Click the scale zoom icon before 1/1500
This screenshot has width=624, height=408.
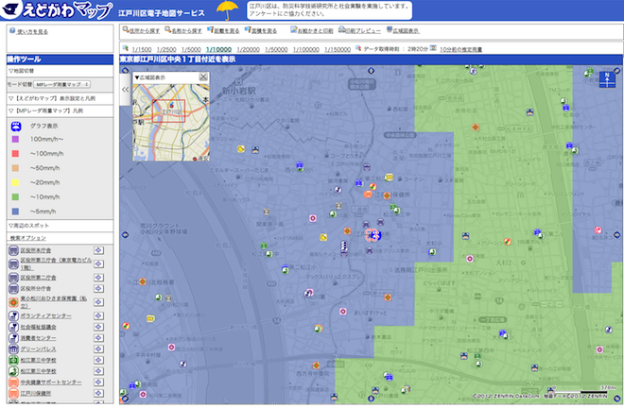coord(126,48)
